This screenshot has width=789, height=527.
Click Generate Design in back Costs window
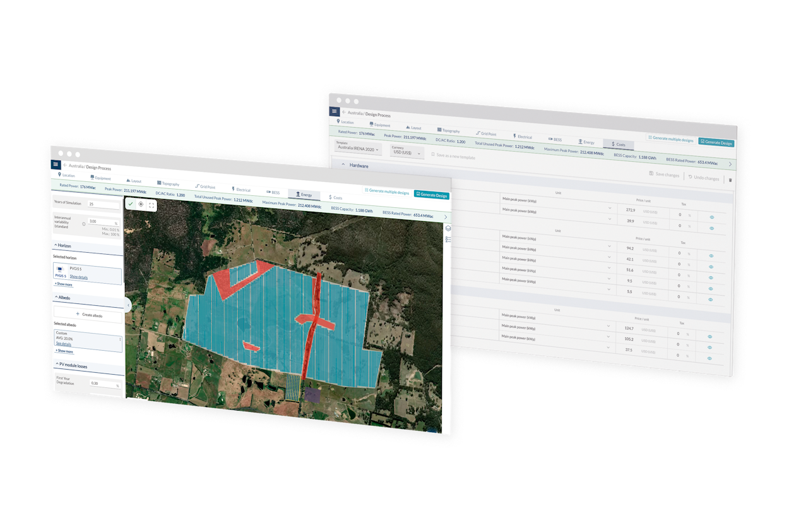pyautogui.click(x=716, y=143)
